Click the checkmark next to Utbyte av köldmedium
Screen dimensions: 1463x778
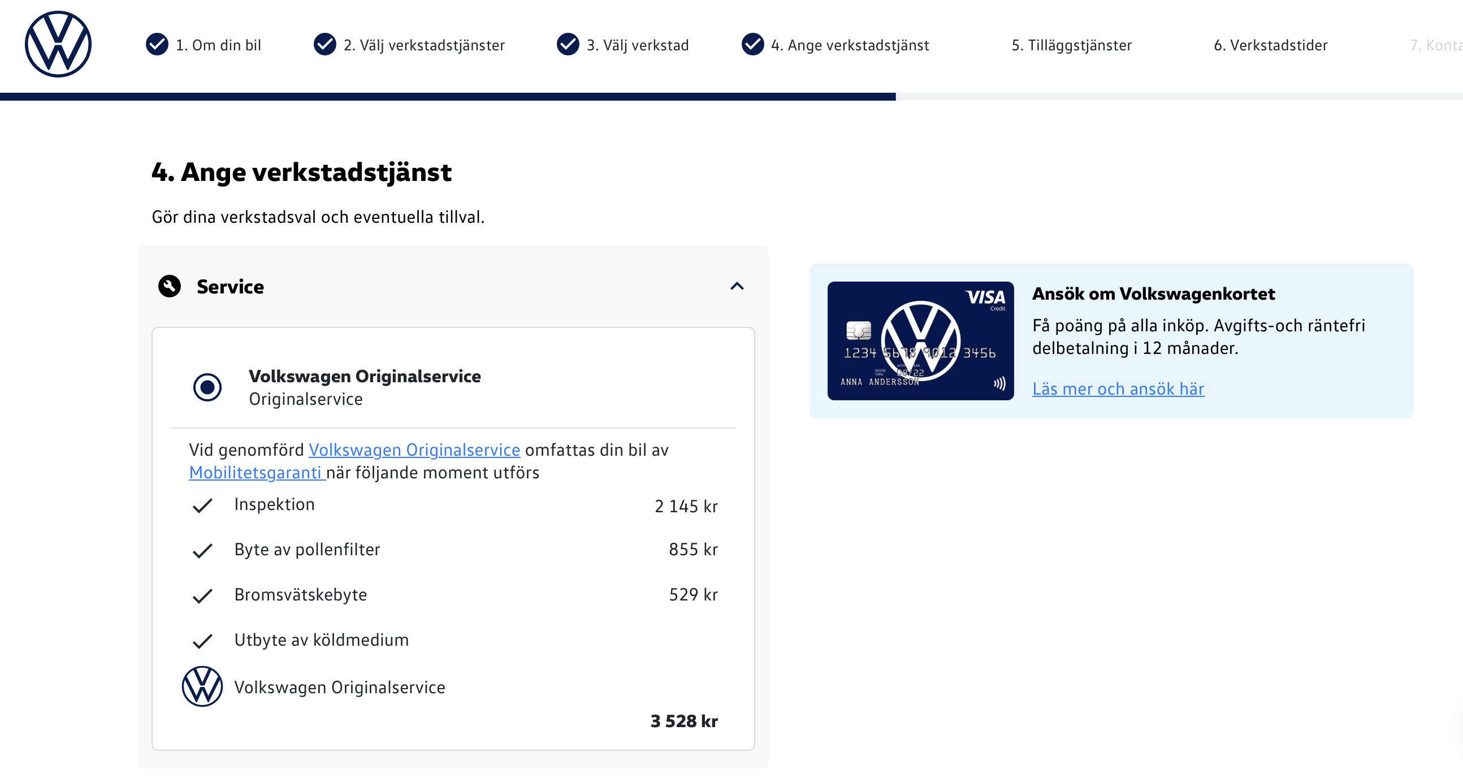(202, 642)
